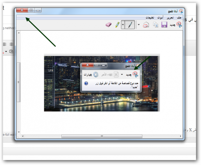Click the vertical scrollbar down arrow
The height and width of the screenshot is (165, 201).
click(x=19, y=132)
